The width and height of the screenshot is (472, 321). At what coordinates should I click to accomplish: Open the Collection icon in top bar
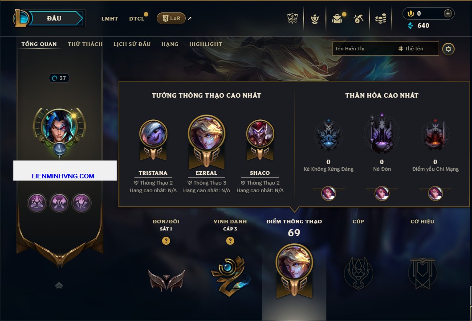tap(315, 19)
